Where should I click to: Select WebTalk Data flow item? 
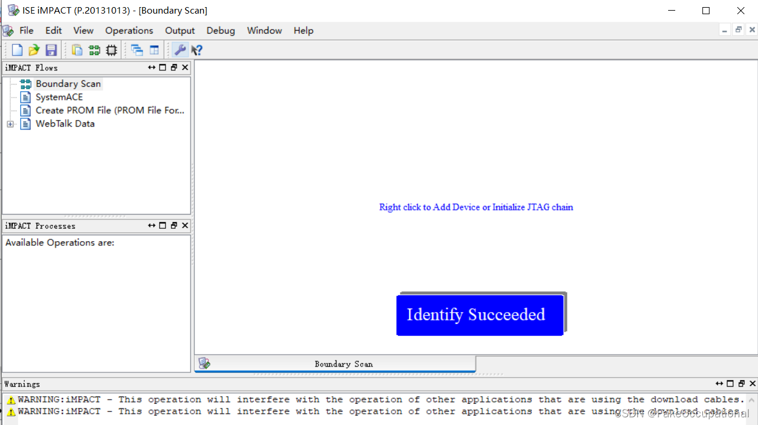click(x=65, y=124)
